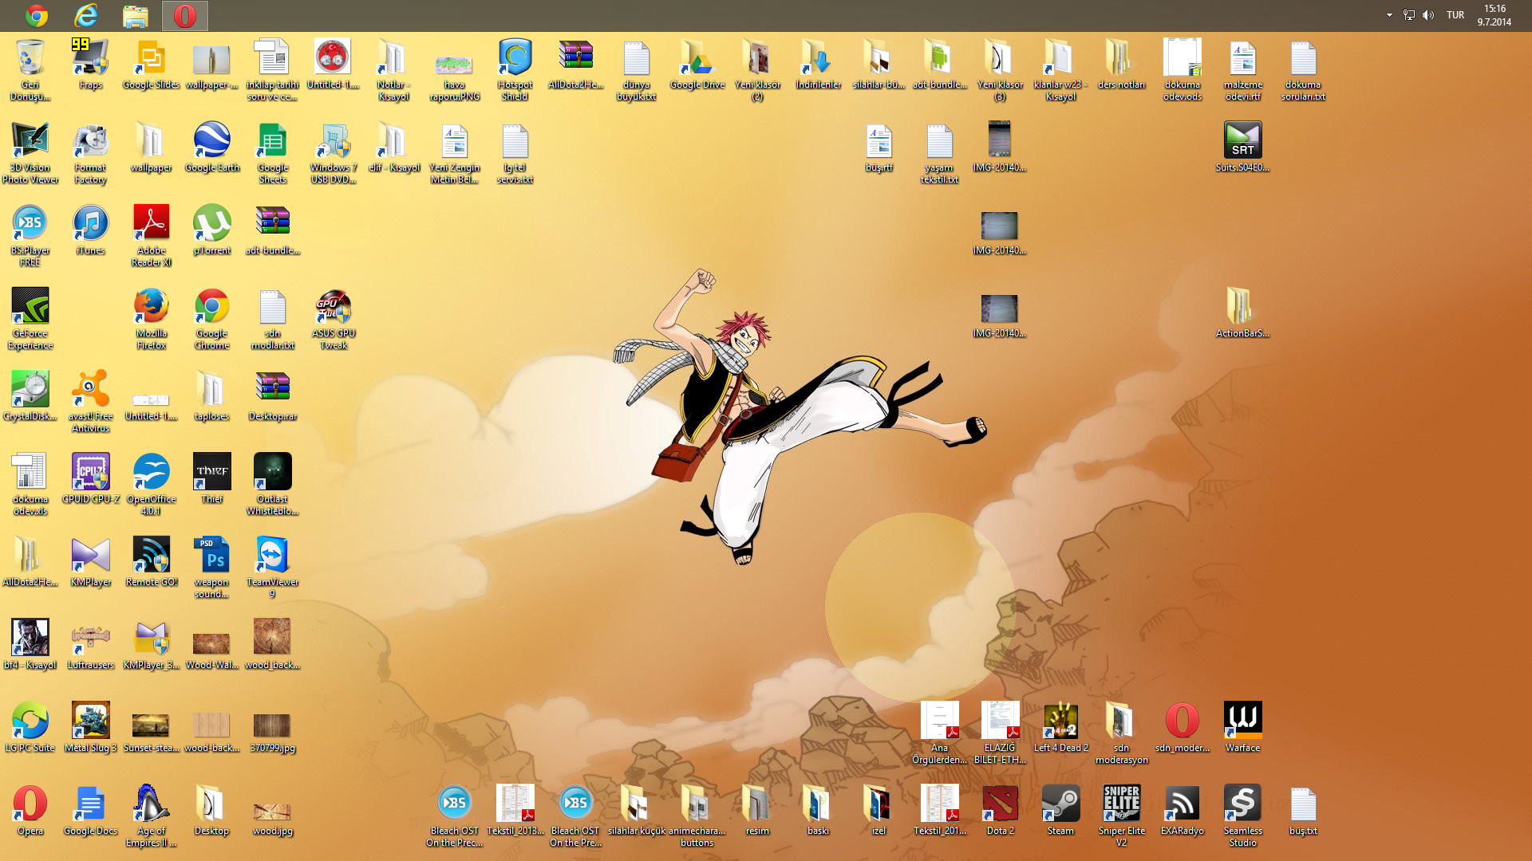Open avast! Free Antivirus
This screenshot has height=861, width=1532.
click(x=91, y=402)
